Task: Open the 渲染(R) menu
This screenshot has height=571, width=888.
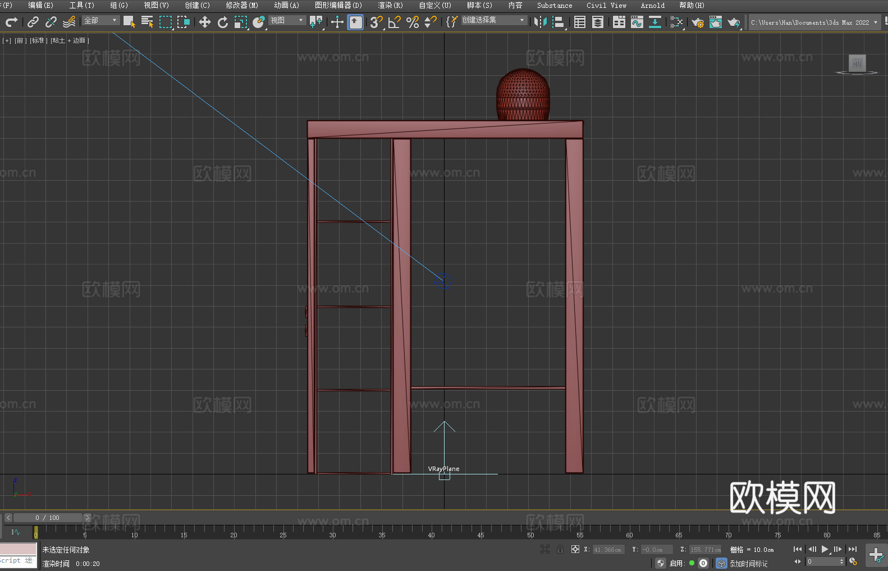Action: pos(390,5)
